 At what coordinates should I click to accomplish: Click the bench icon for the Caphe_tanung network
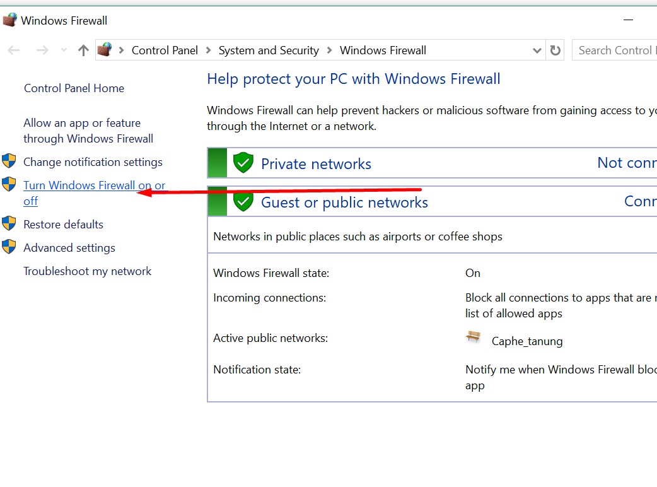[x=474, y=337]
